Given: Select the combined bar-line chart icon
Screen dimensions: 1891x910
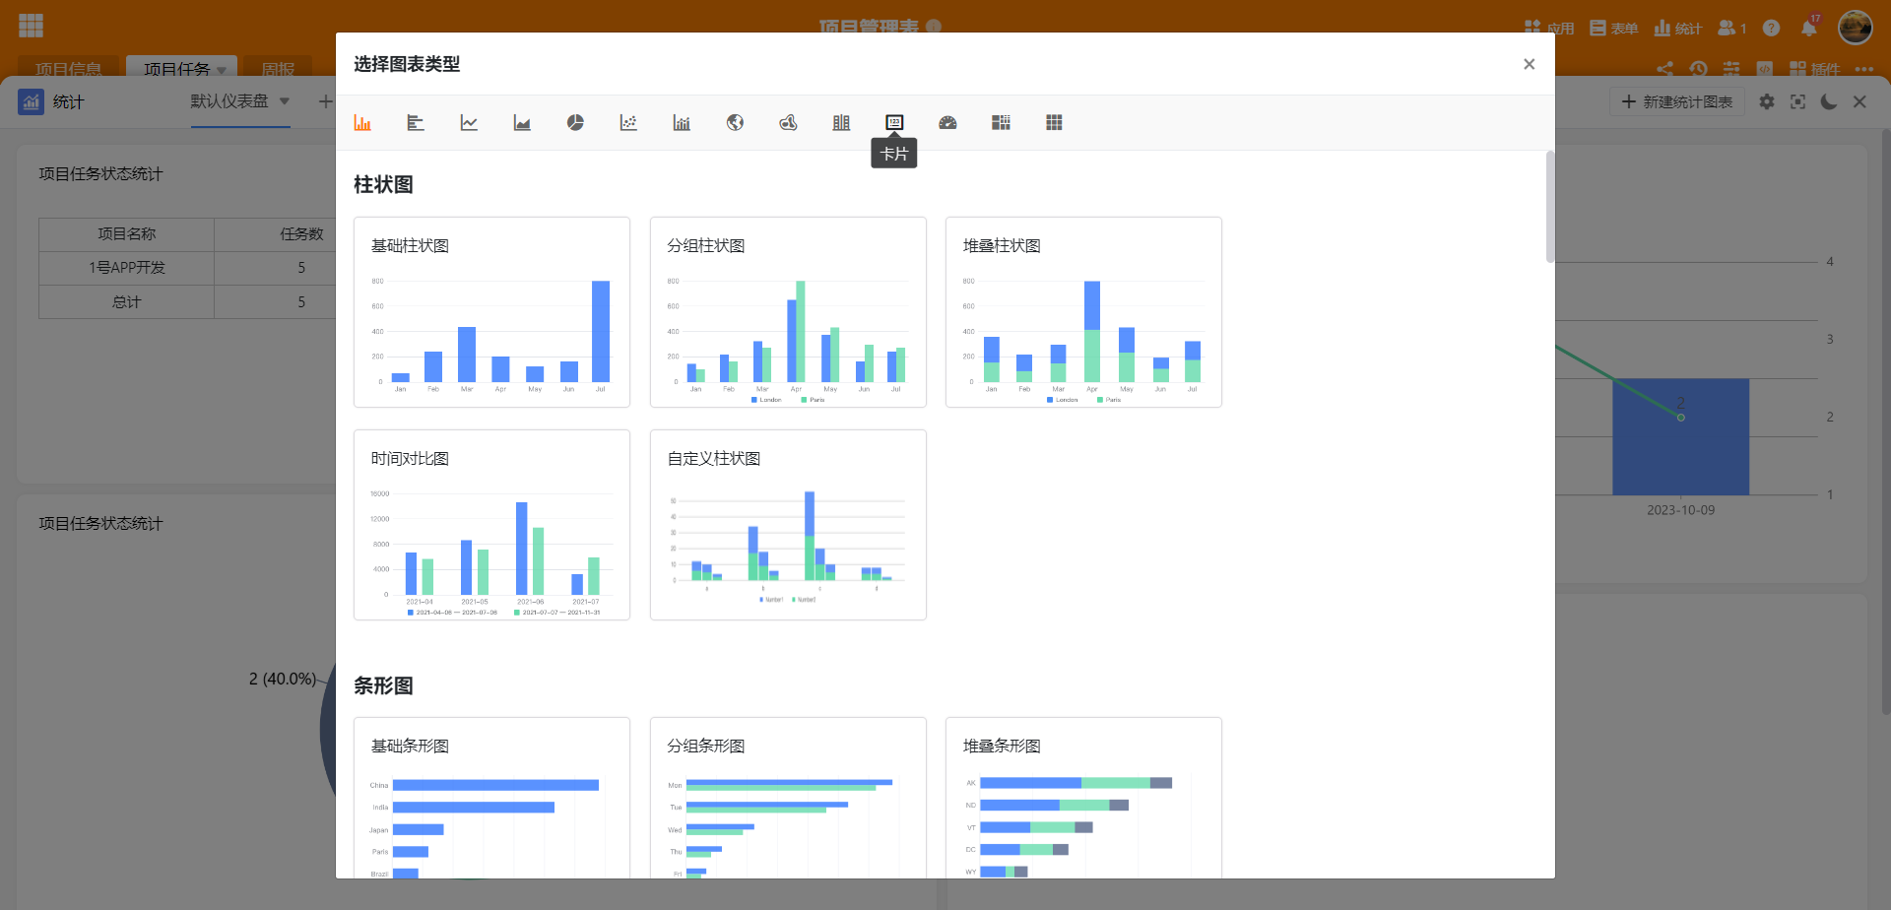Looking at the screenshot, I should pyautogui.click(x=682, y=123).
